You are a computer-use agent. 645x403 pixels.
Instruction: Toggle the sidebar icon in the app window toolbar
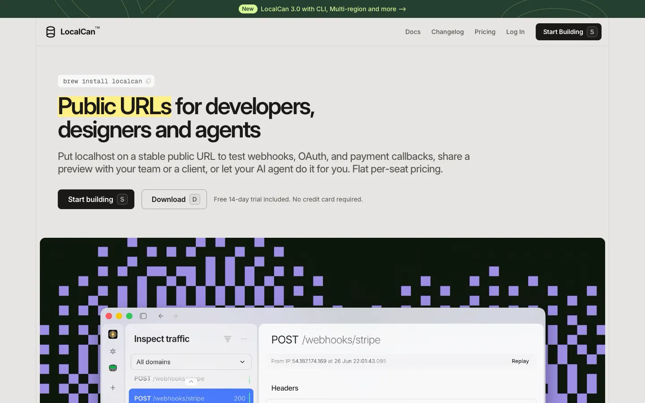point(143,316)
